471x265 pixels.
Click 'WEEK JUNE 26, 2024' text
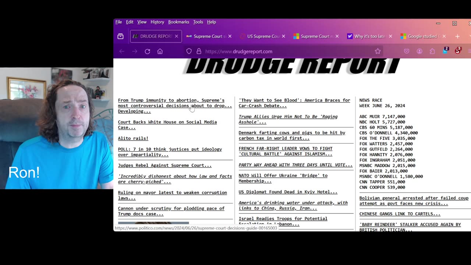(x=382, y=106)
